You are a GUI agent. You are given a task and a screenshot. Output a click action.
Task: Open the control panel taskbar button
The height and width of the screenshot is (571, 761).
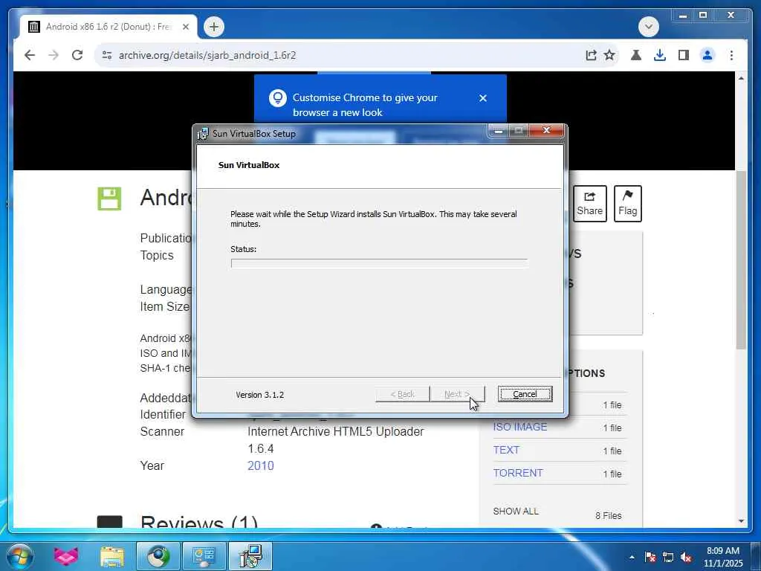click(204, 556)
